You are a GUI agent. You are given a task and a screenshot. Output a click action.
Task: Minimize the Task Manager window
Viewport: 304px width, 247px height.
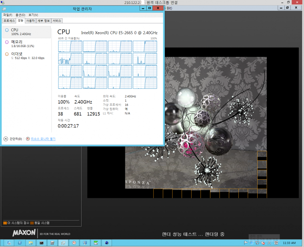click(x=143, y=8)
